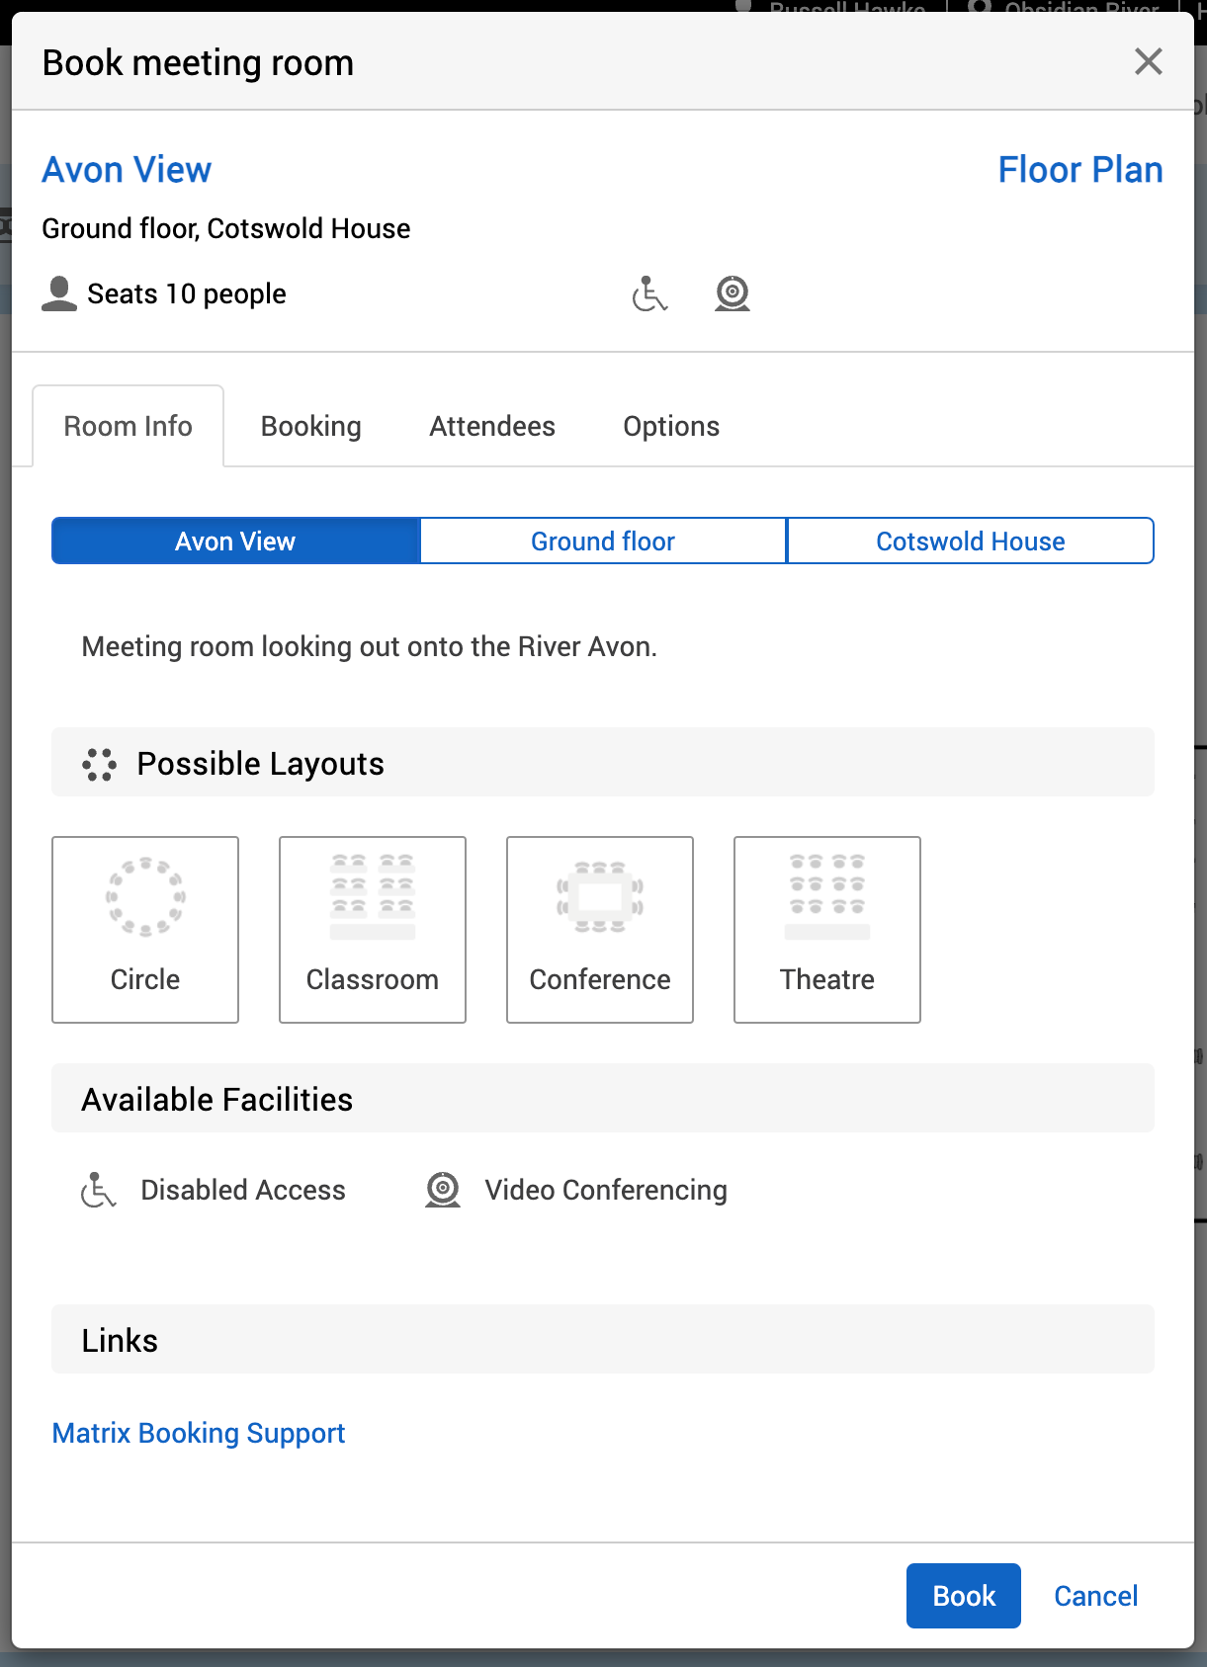Switch to the Cotswold House segment

[970, 542]
